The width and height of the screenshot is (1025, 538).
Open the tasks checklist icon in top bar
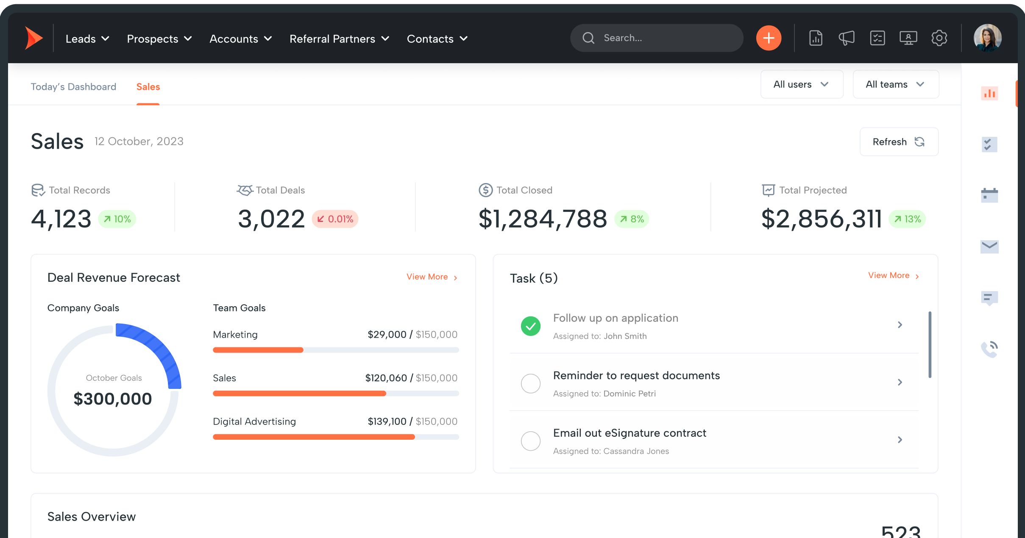877,38
